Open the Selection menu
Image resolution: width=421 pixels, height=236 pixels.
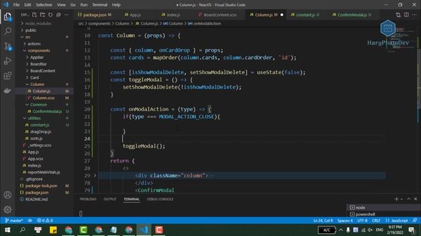pyautogui.click(x=44, y=5)
